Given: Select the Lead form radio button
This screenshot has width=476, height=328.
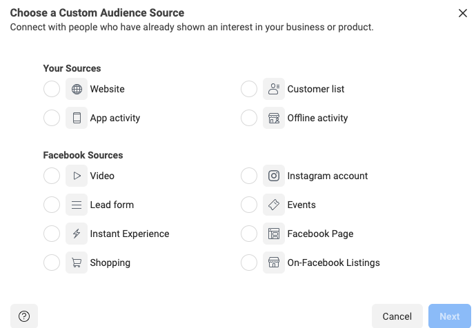Looking at the screenshot, I should pyautogui.click(x=52, y=205).
